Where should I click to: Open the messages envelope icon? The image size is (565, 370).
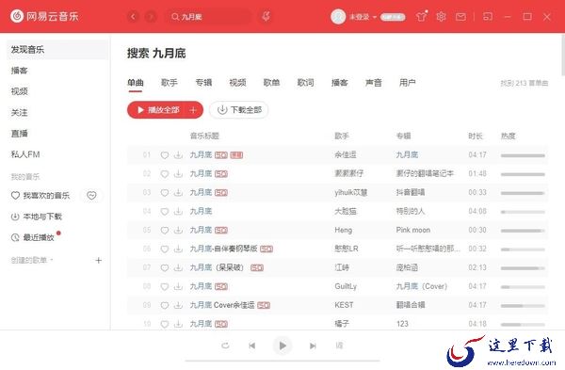(460, 17)
